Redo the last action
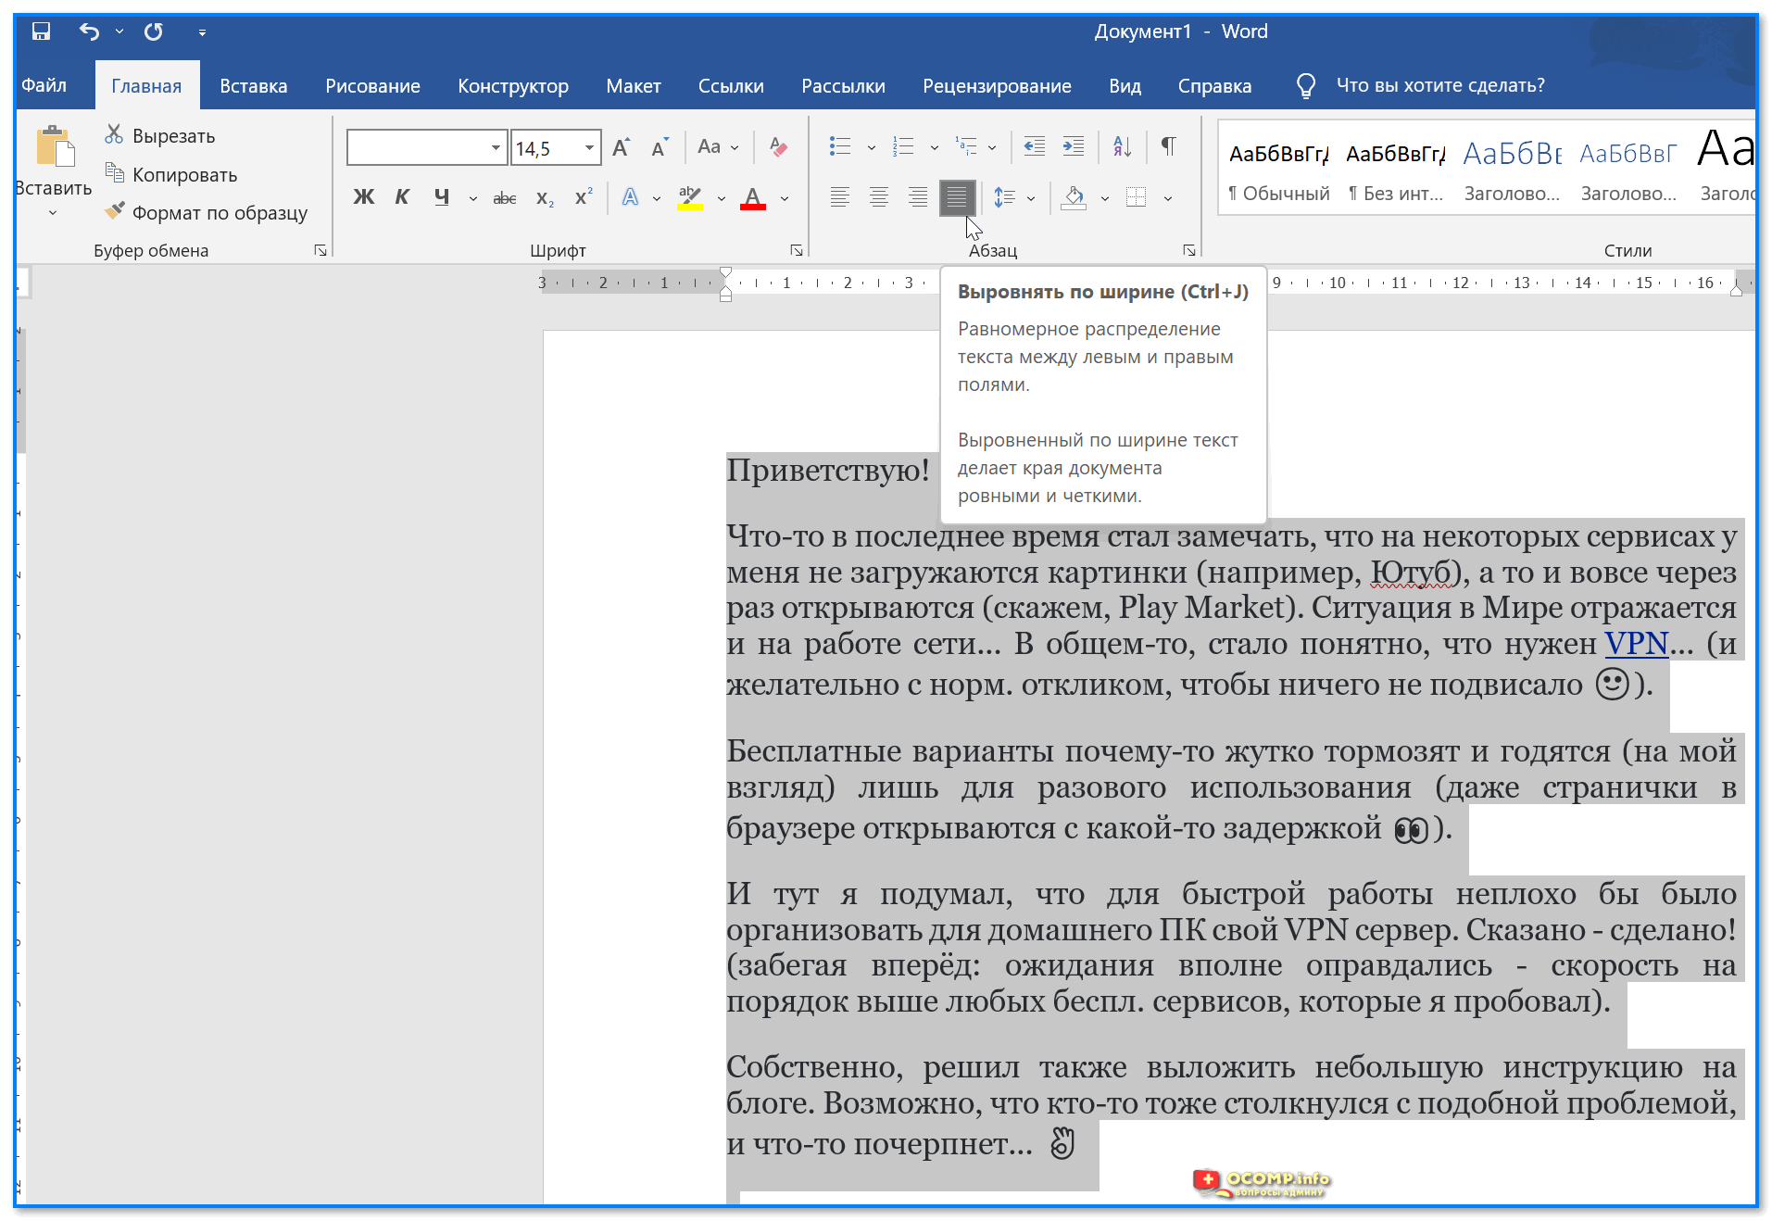The width and height of the screenshot is (1772, 1221). (154, 31)
